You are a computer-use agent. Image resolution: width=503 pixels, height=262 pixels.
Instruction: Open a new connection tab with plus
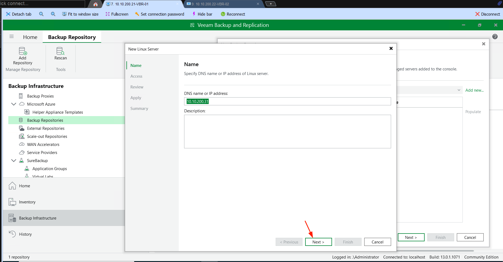point(271,4)
